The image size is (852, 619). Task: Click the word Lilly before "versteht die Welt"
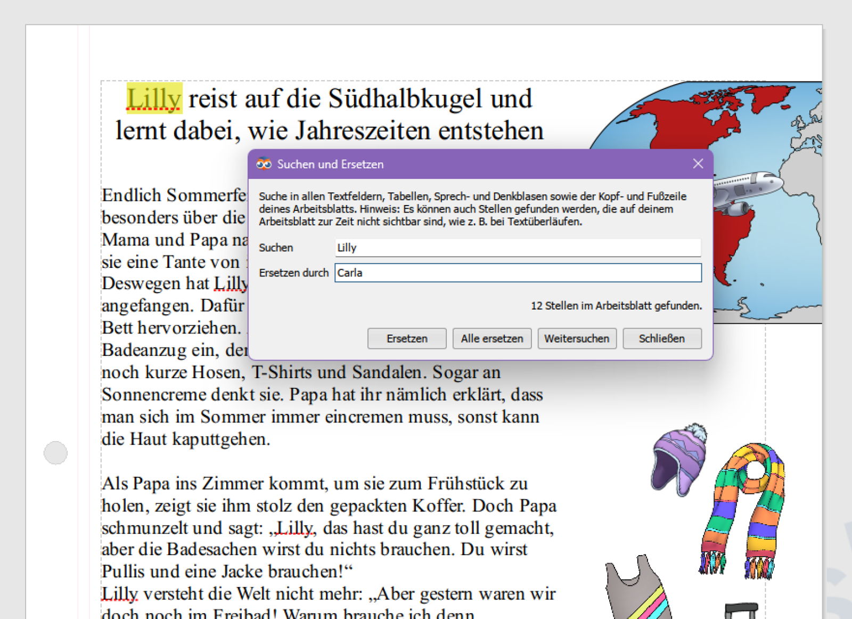coord(120,593)
